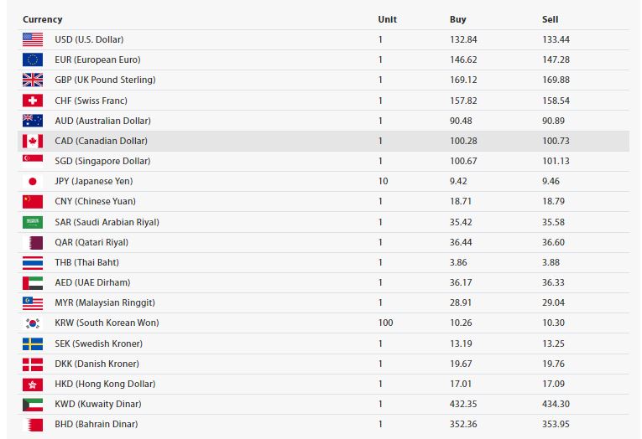Select the CNY (Chinese Yuan) row label
Viewport: 642px width, 439px height.
(95, 201)
